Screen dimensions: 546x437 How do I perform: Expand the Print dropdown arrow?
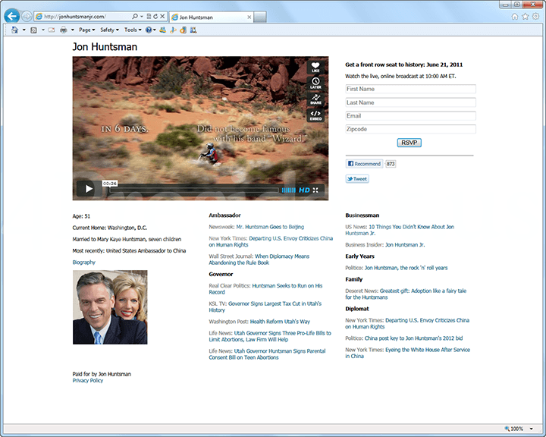tap(73, 30)
